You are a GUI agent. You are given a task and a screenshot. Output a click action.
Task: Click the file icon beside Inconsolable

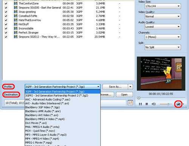pyautogui.click(x=15, y=28)
